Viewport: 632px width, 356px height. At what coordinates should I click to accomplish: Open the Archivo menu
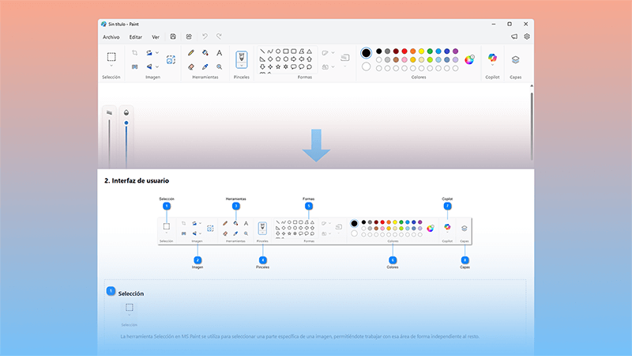click(x=111, y=36)
